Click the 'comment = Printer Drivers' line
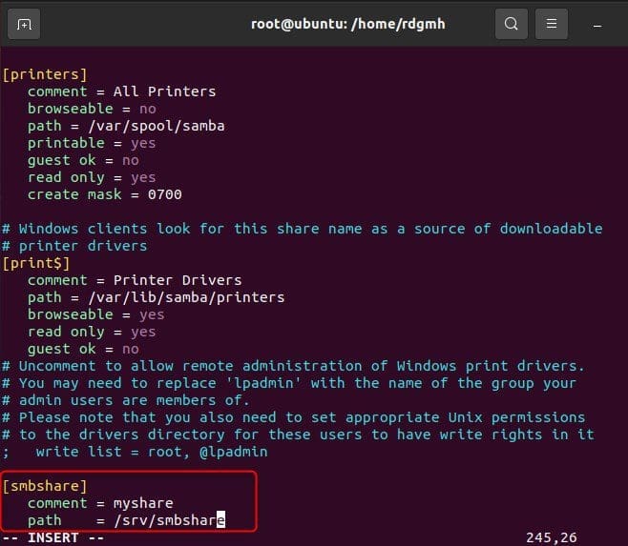 134,280
